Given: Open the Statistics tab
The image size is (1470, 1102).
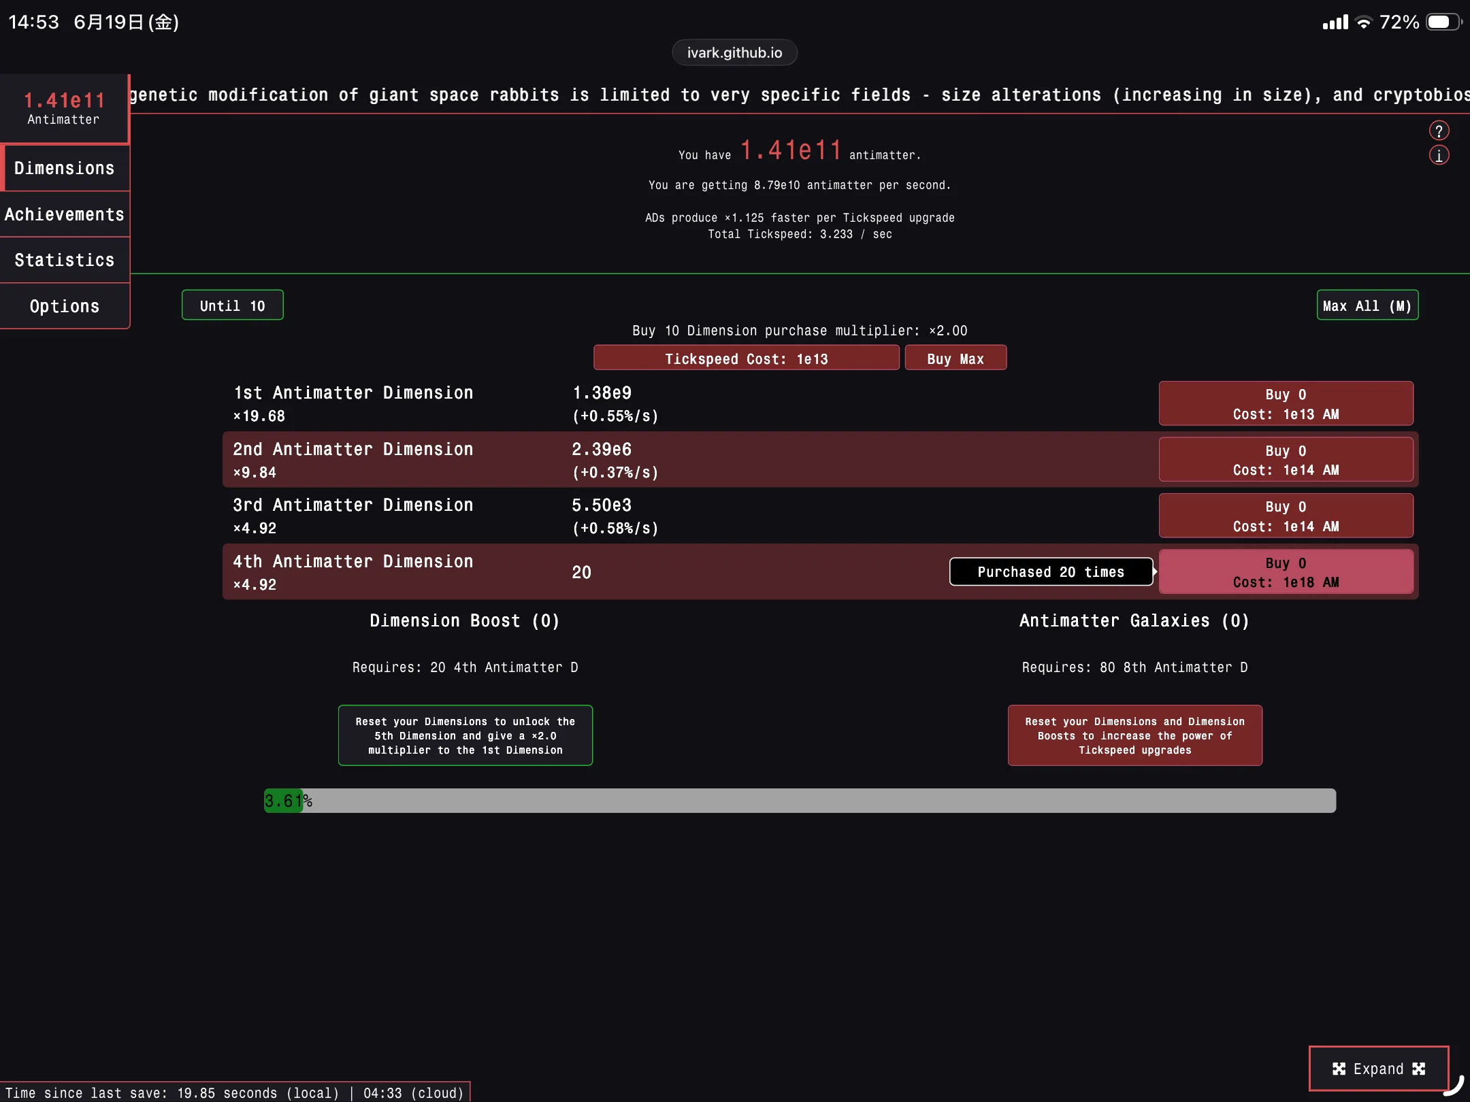Looking at the screenshot, I should coord(65,260).
